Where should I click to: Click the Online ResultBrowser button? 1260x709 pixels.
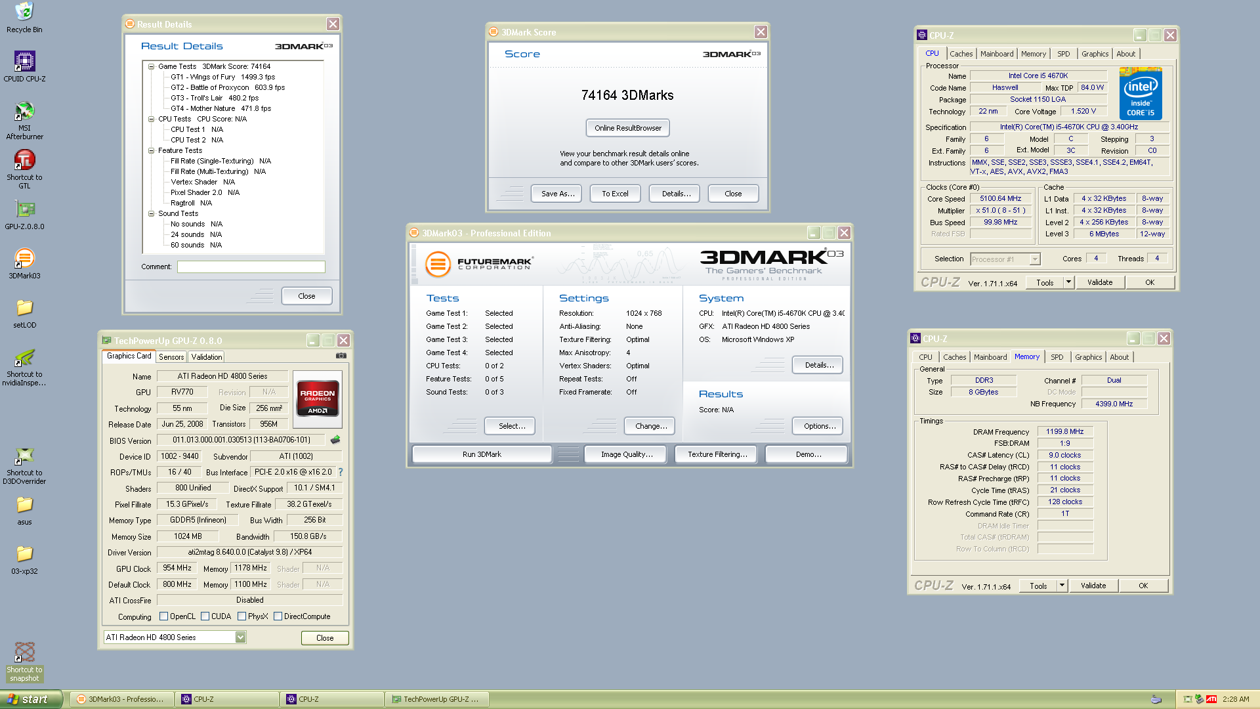tap(628, 128)
